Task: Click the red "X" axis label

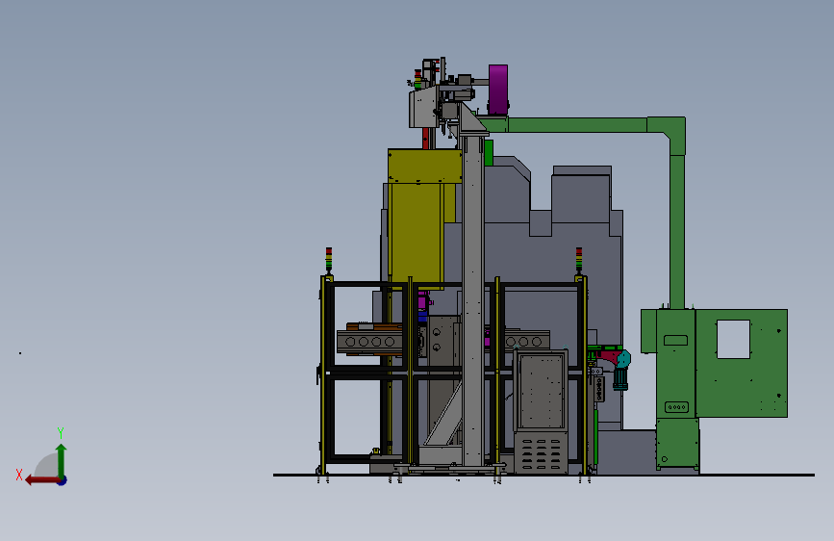Action: pos(19,475)
